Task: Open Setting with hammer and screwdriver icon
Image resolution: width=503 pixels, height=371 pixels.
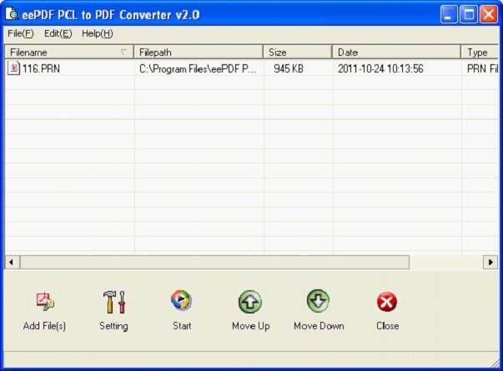Action: 114,302
